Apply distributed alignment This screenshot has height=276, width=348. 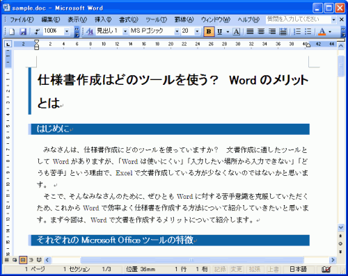[283, 31]
